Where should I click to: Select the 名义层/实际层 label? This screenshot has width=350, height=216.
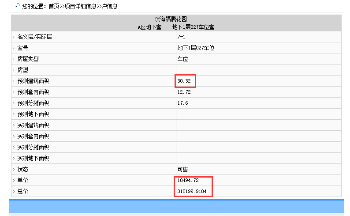34,37
